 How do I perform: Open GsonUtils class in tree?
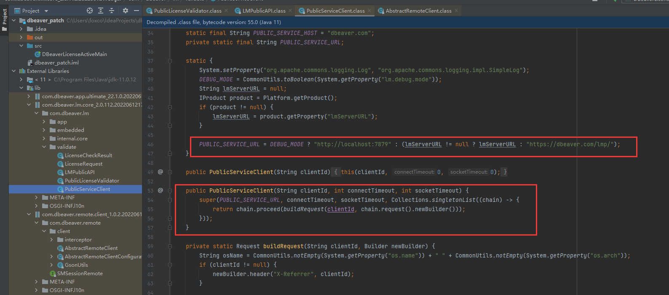pyautogui.click(x=76, y=265)
